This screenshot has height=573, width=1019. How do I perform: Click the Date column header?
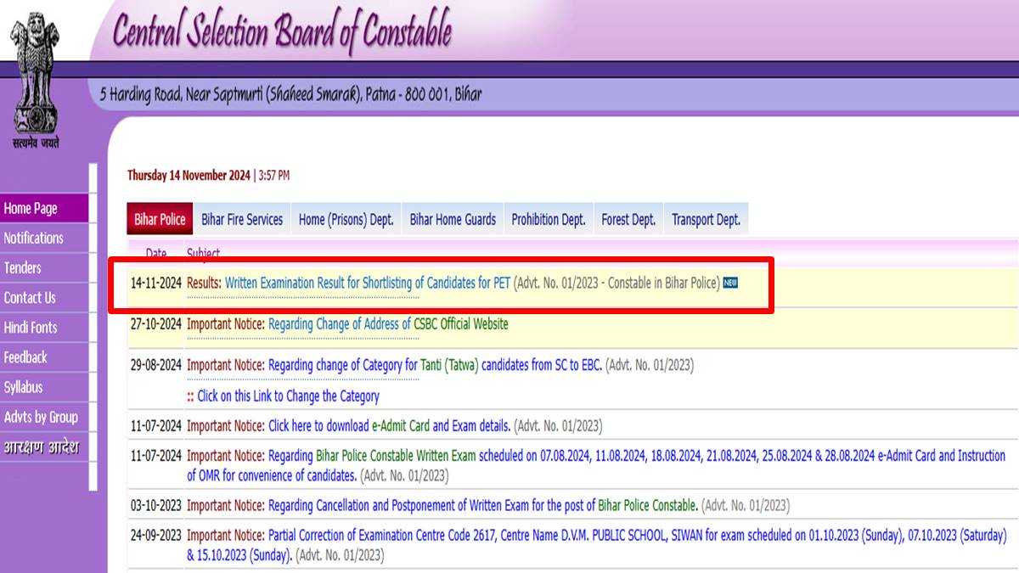[x=158, y=253]
